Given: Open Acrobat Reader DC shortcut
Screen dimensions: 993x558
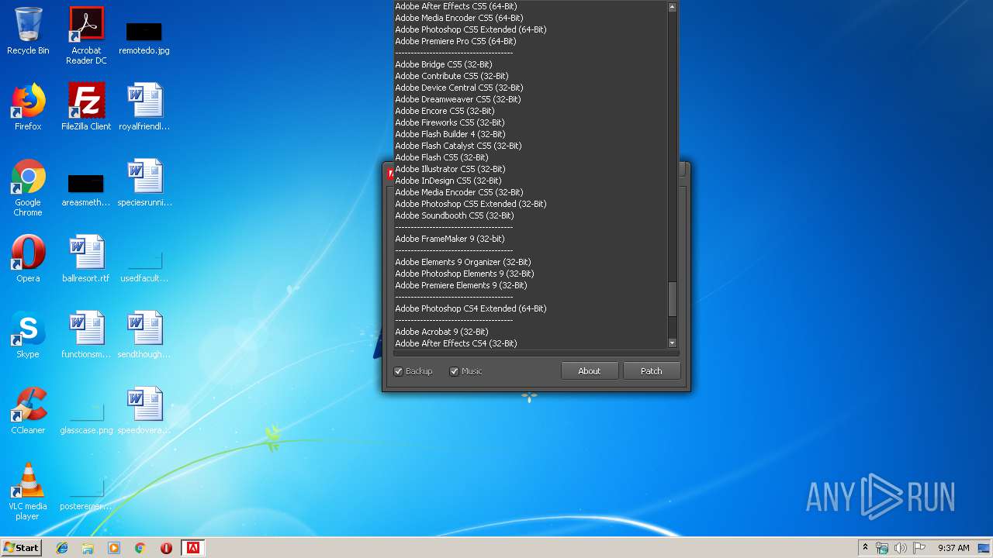Looking at the screenshot, I should [86, 35].
